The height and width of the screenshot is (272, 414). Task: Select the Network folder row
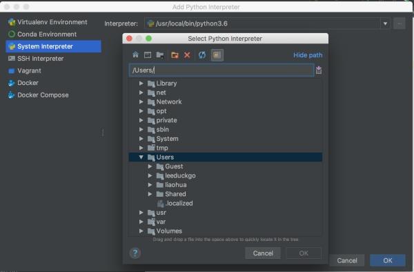click(226, 101)
